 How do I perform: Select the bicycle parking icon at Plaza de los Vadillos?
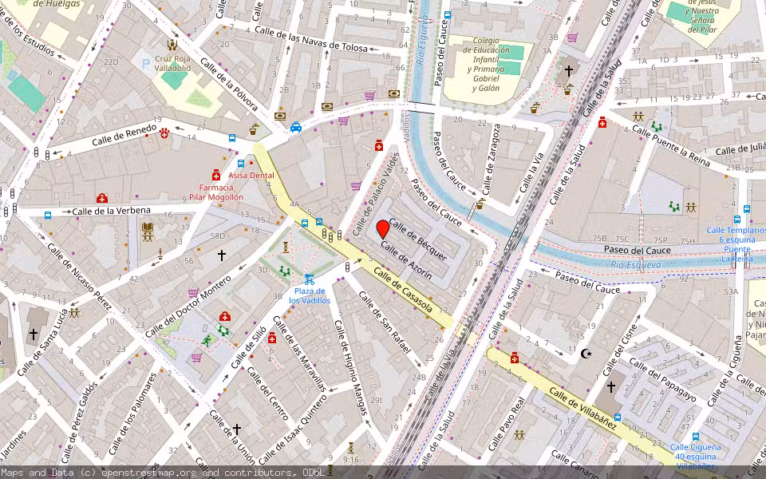[308, 280]
